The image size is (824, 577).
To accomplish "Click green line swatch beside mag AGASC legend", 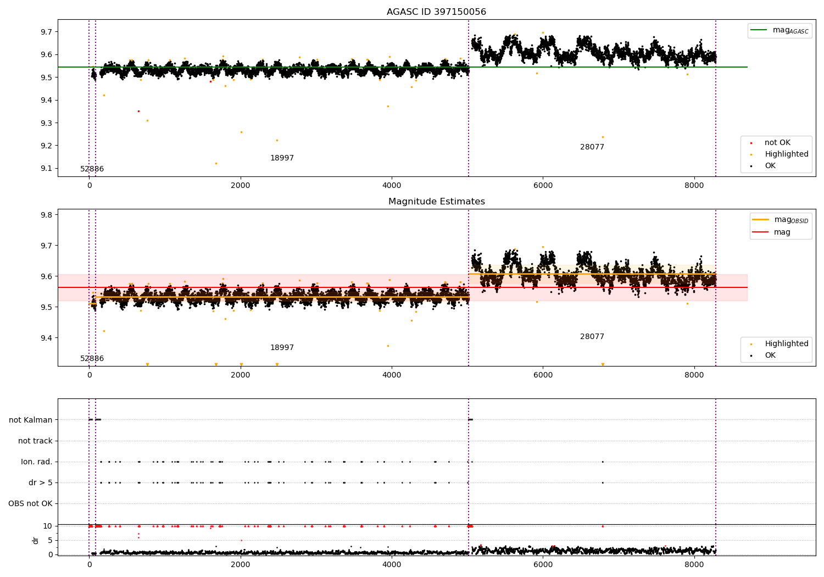I will coord(759,30).
